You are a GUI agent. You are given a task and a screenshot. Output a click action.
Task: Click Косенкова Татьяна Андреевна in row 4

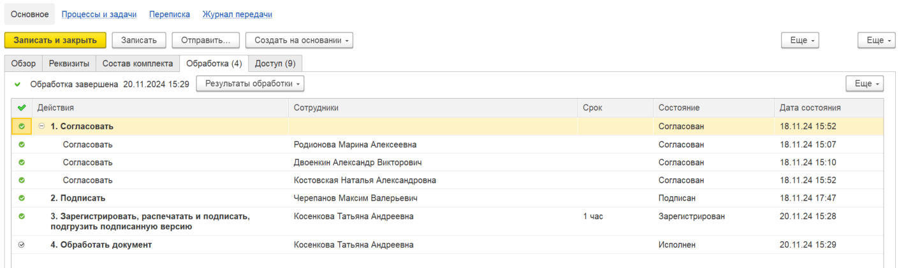click(x=353, y=244)
